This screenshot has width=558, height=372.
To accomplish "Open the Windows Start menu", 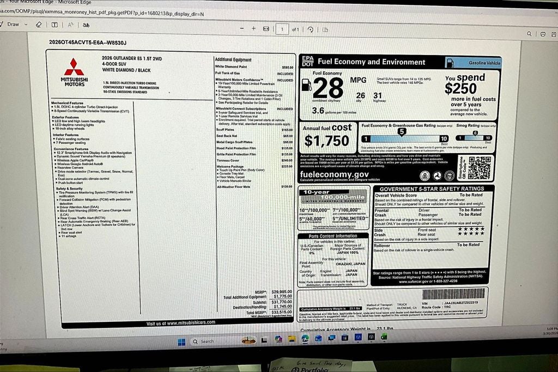I will click(181, 341).
